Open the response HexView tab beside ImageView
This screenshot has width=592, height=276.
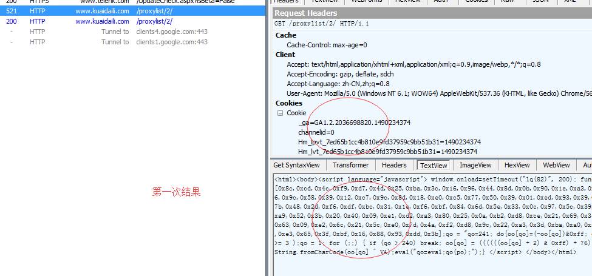point(517,165)
